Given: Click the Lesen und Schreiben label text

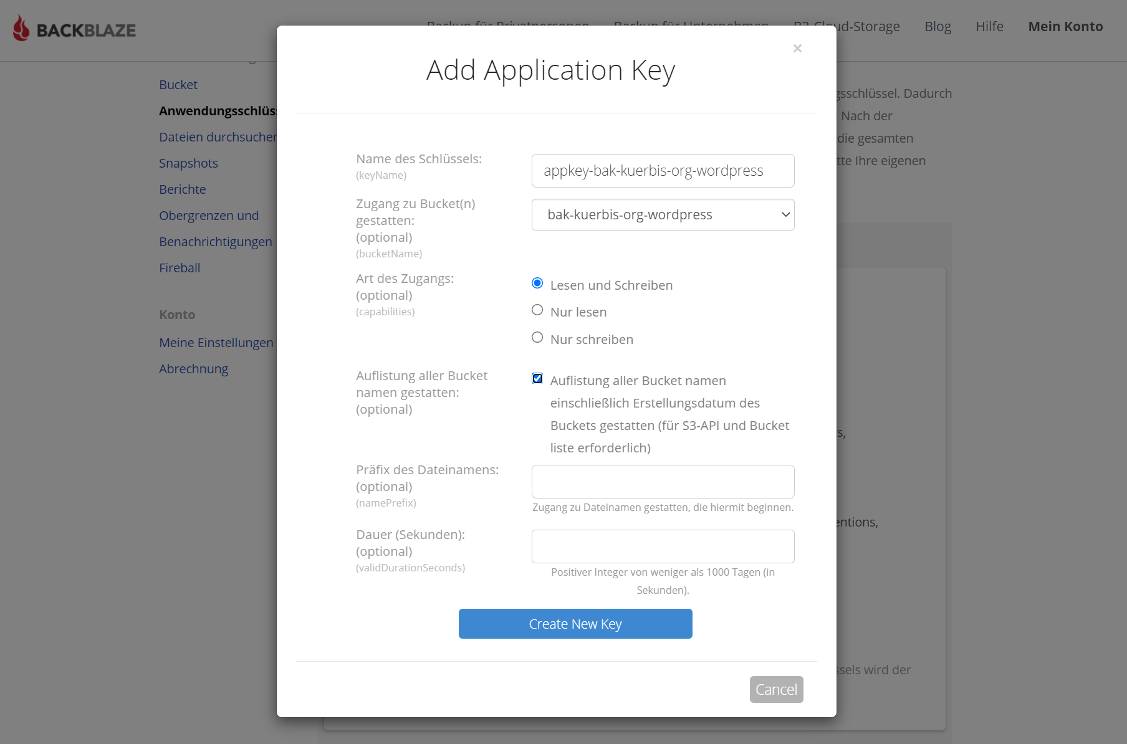Looking at the screenshot, I should click(611, 285).
